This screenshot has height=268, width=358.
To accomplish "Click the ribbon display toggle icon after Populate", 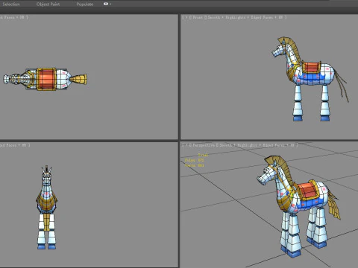I will [x=106, y=4].
